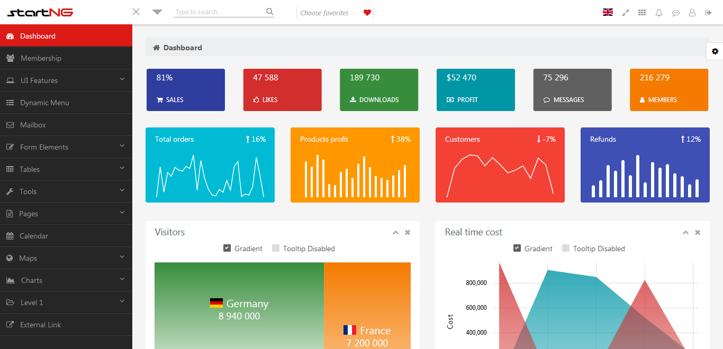Click the sign out icon

[x=708, y=13]
